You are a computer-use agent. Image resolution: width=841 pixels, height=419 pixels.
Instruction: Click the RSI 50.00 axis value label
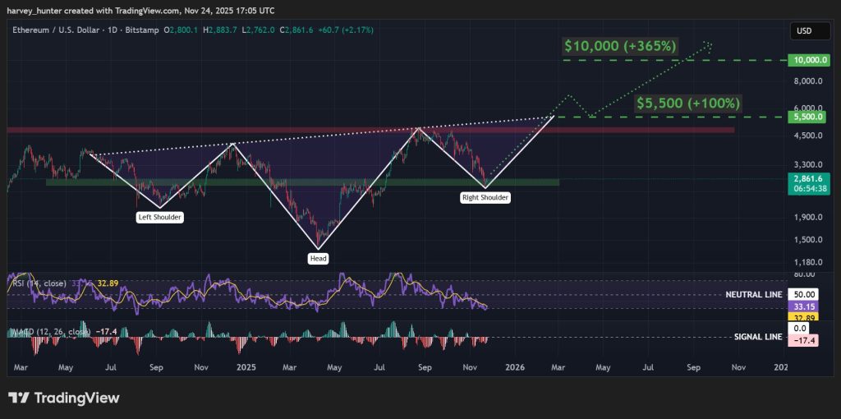click(803, 295)
